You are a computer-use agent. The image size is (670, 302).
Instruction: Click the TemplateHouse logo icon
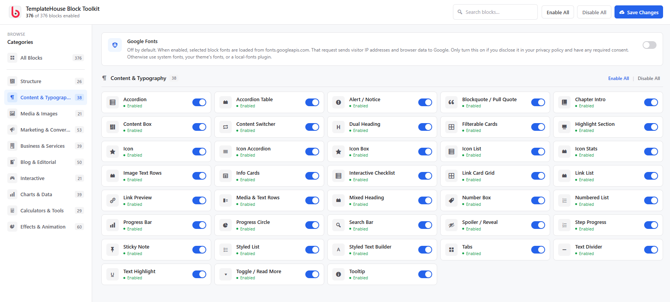pyautogui.click(x=15, y=12)
